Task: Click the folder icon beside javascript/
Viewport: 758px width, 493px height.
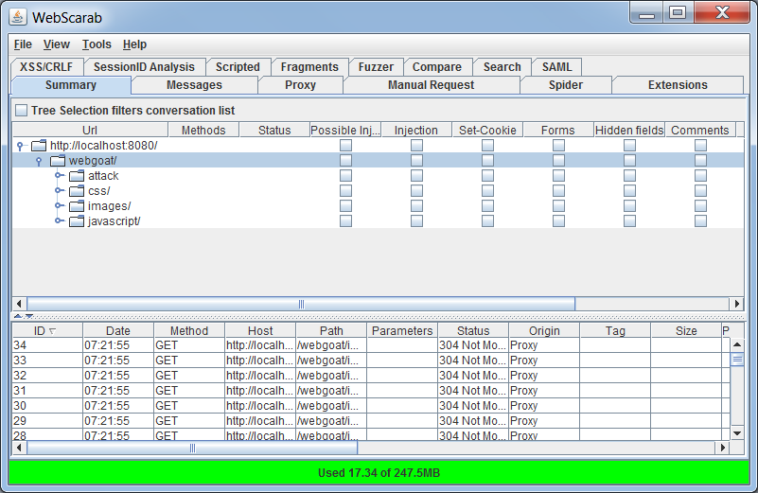Action: (77, 220)
